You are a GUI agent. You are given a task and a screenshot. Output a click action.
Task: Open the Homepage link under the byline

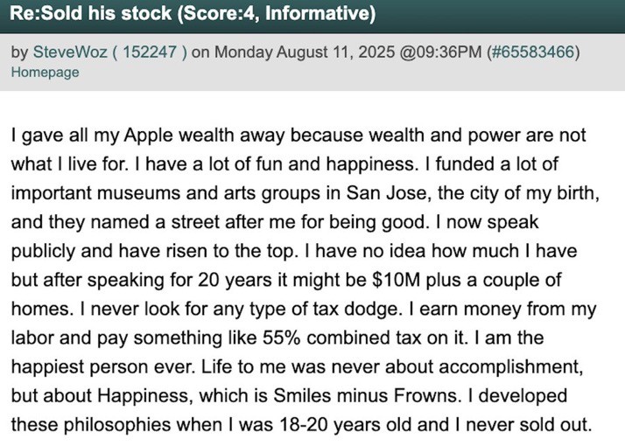pos(45,73)
